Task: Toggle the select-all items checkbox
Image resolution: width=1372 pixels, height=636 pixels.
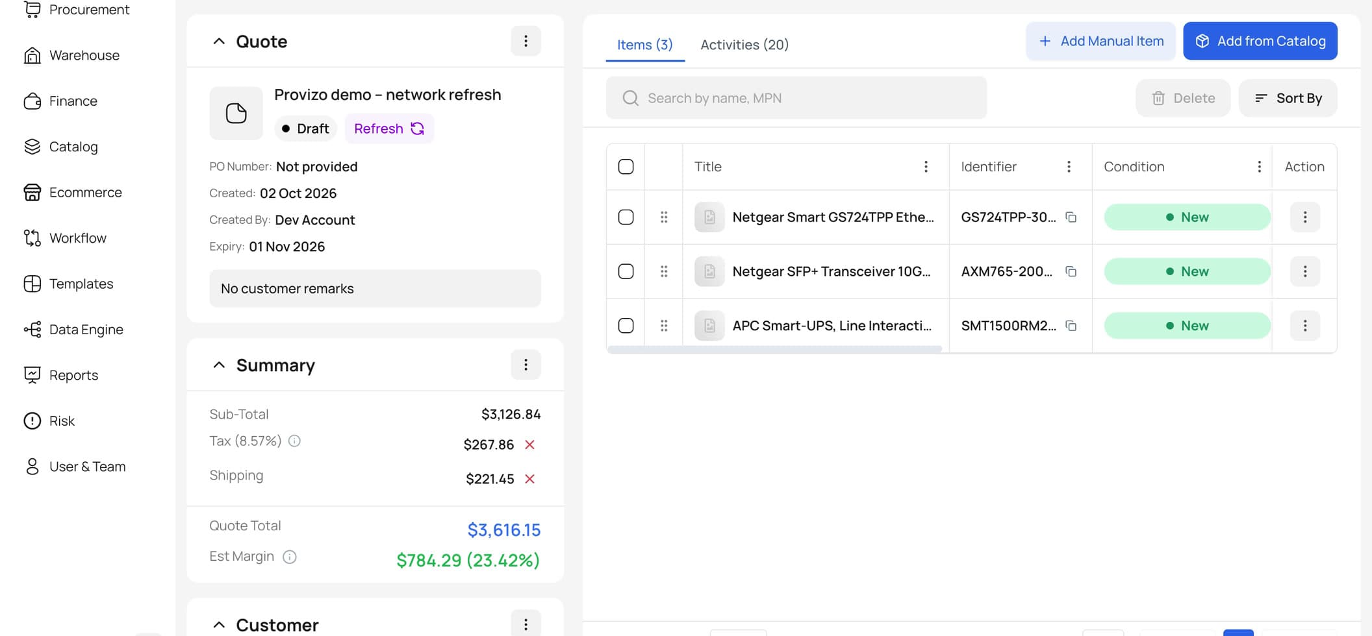Action: click(x=626, y=167)
